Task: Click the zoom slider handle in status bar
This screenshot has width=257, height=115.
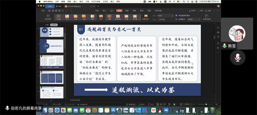Action: 206,104
